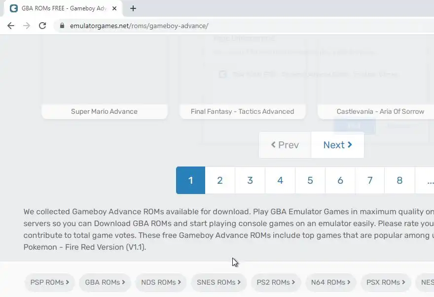Open the SNES ROMs category
Screen dimensions: 434x297
[x=218, y=282]
